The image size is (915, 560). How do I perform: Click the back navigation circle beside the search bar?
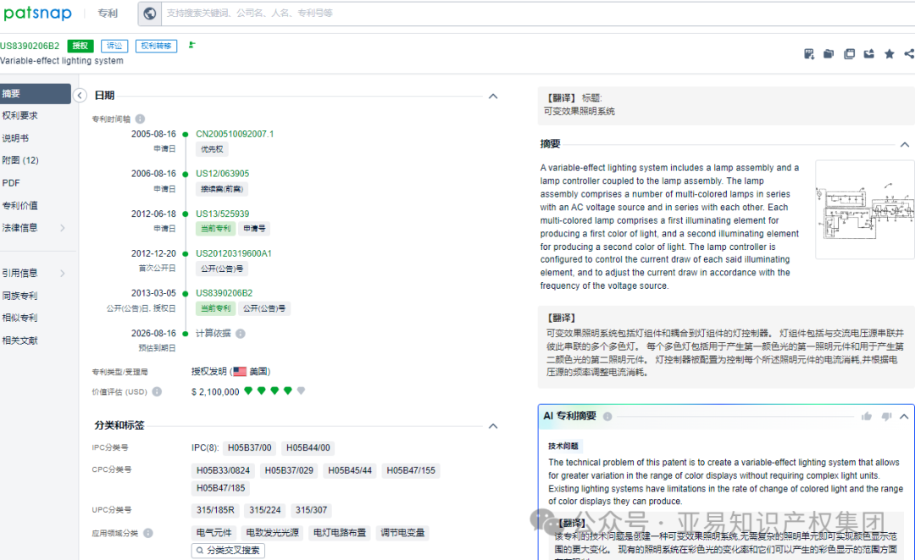[x=149, y=14]
